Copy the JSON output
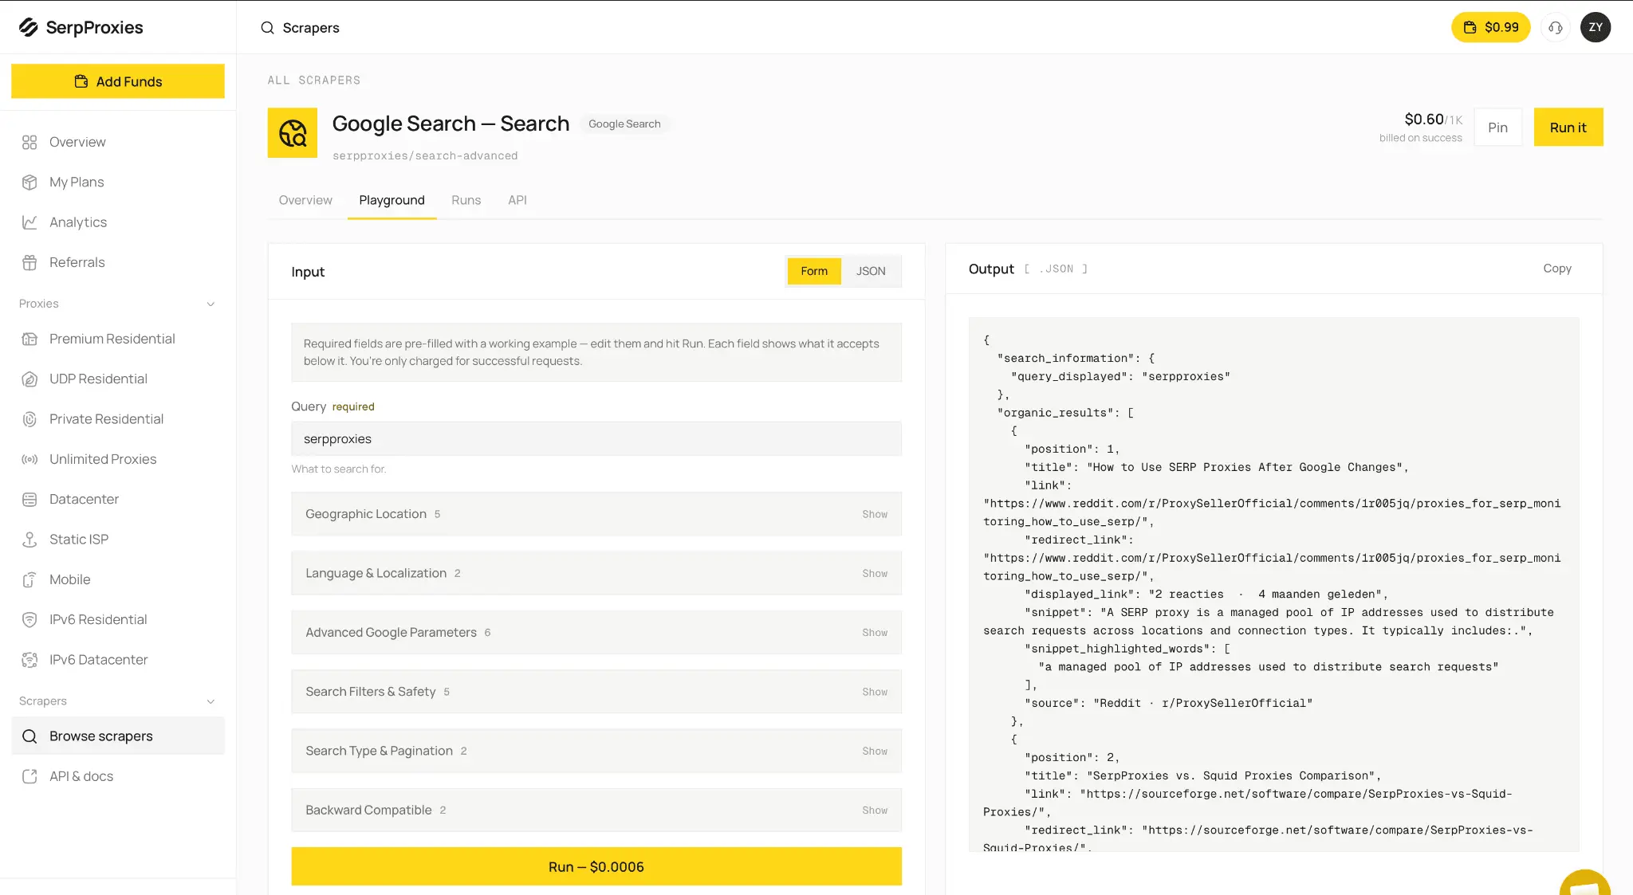Image resolution: width=1633 pixels, height=895 pixels. (x=1556, y=269)
